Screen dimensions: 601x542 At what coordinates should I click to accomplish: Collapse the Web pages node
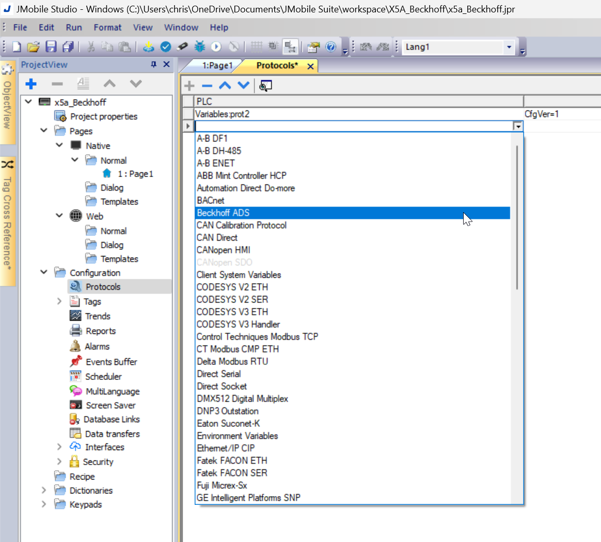[x=59, y=215]
